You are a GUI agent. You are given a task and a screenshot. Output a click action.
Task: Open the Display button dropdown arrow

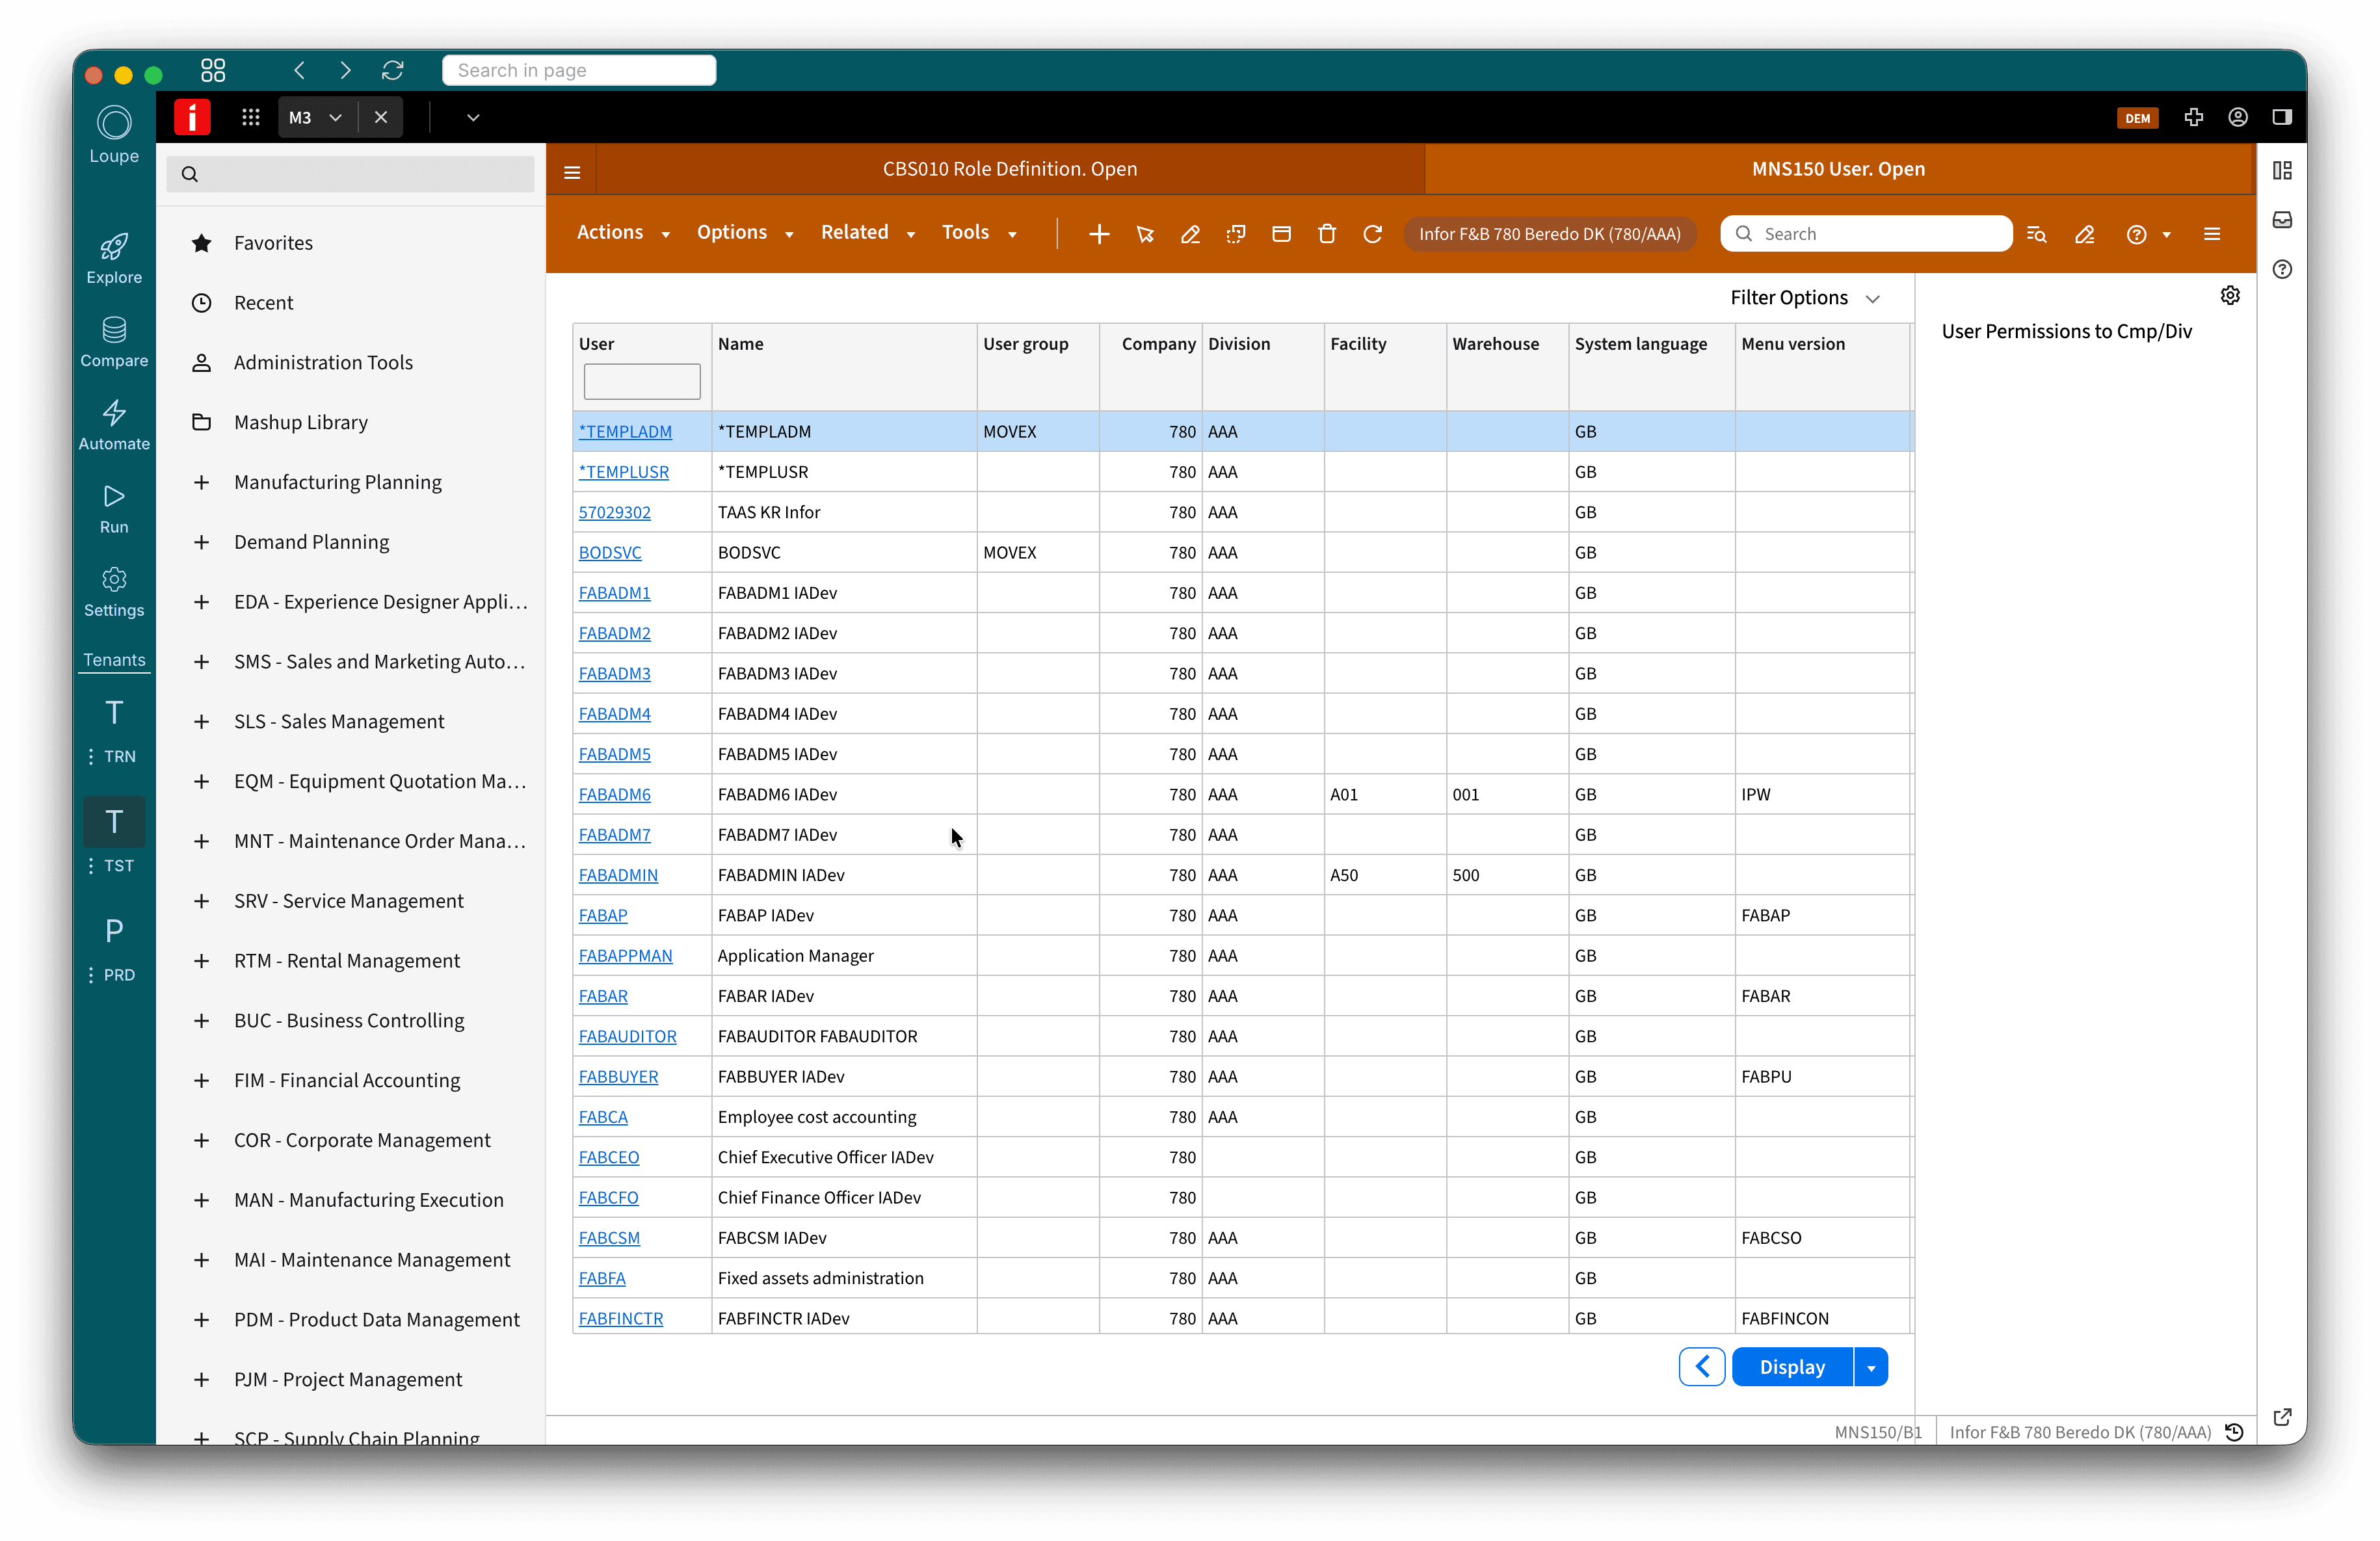click(x=1871, y=1367)
